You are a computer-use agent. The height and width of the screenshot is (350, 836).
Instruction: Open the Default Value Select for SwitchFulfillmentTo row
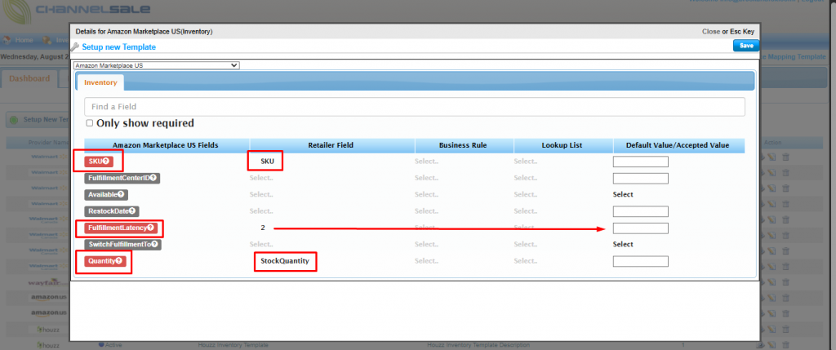(x=623, y=244)
